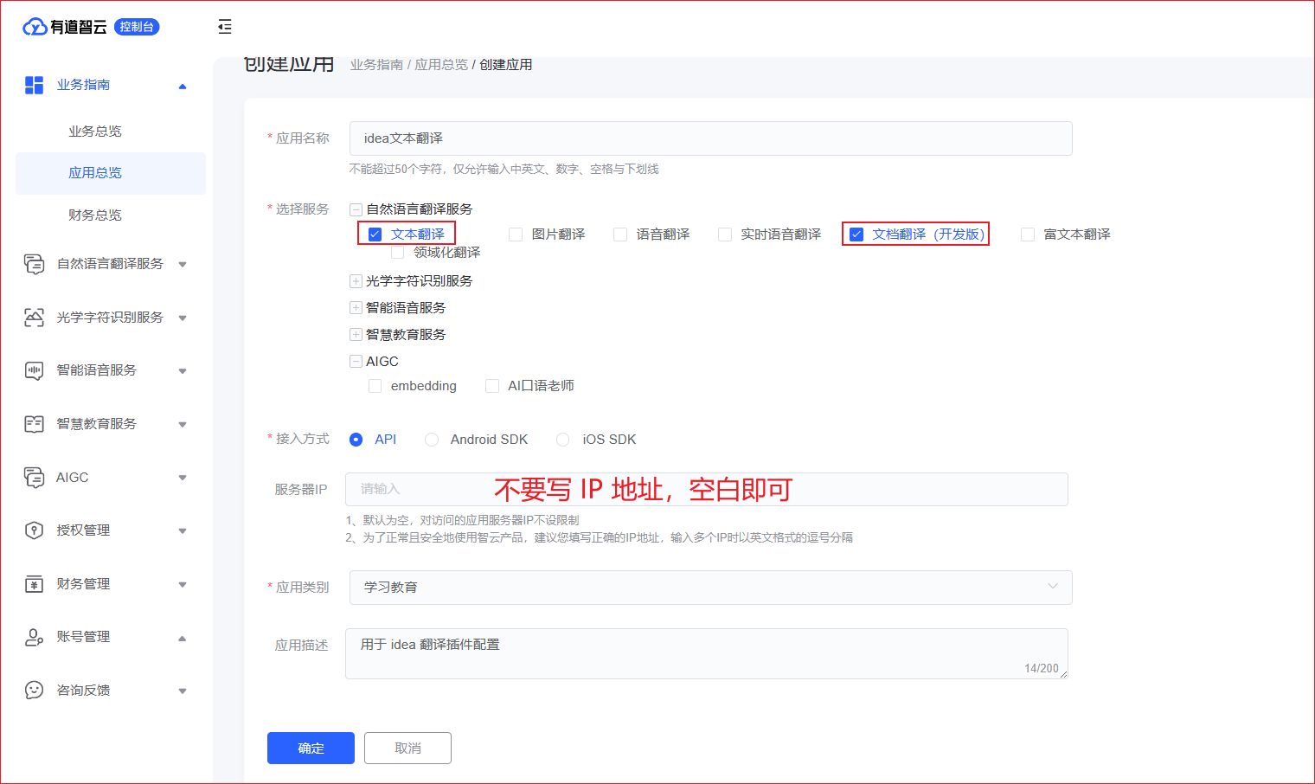Click the 控制台 console badge
Viewport: 1315px width, 784px height.
click(137, 27)
